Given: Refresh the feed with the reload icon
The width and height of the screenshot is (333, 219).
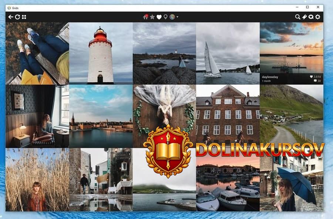Looking at the screenshot, I should coord(17,17).
